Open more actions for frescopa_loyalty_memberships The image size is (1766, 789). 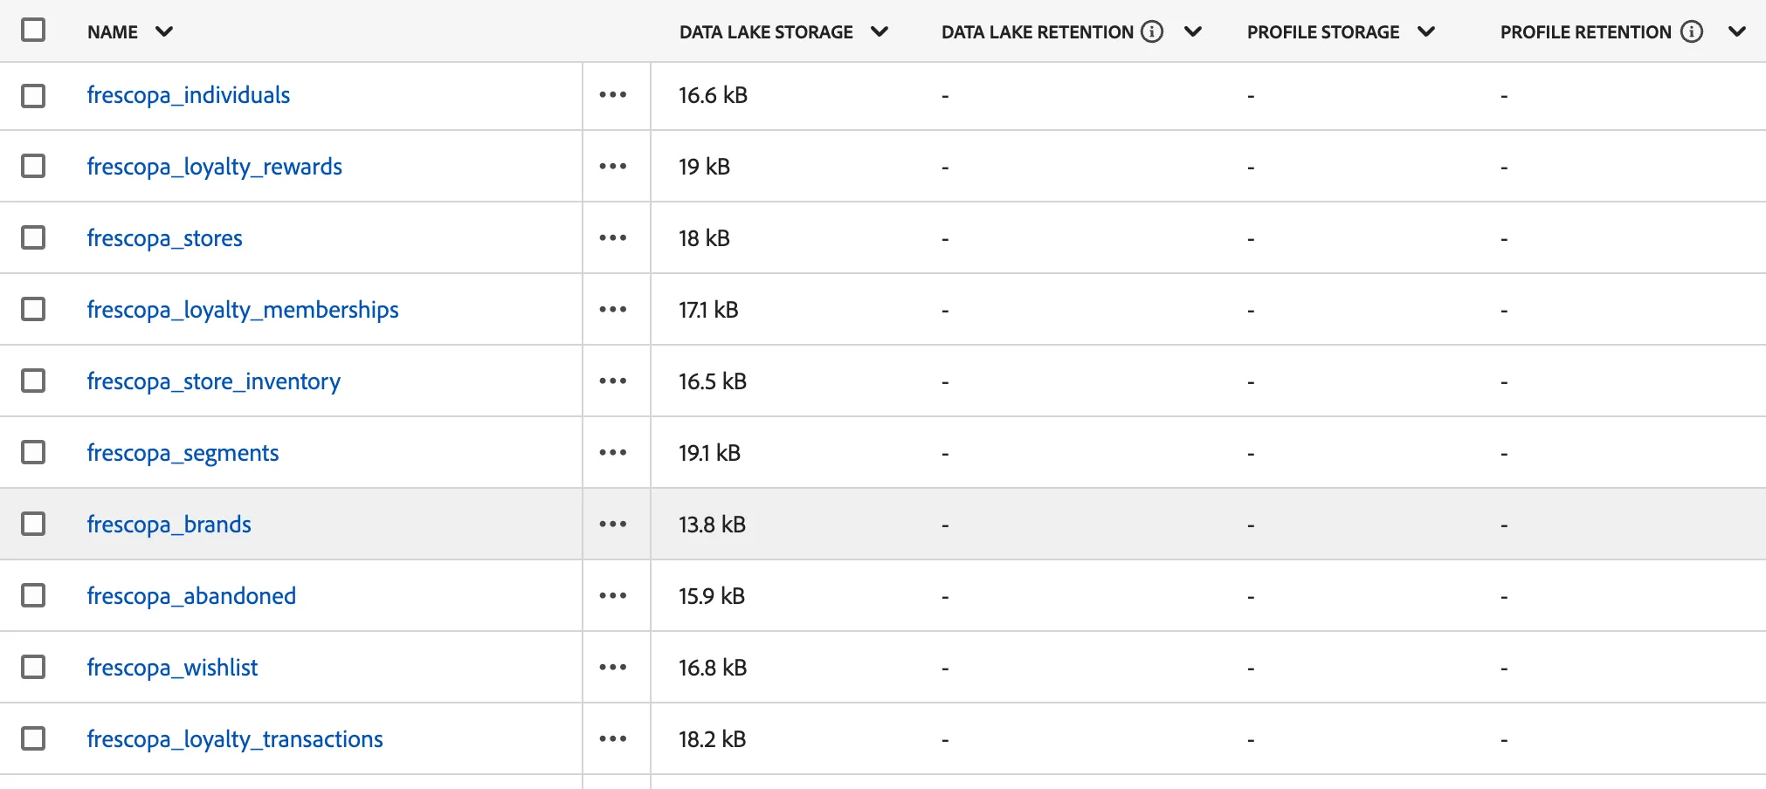(x=613, y=310)
